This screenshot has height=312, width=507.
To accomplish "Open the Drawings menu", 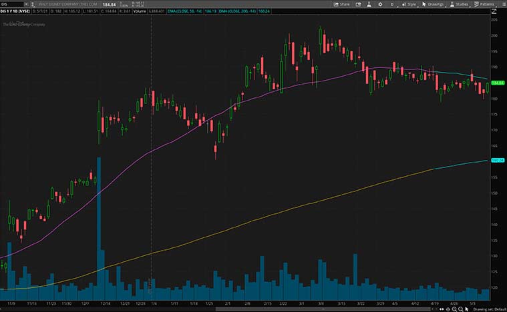I will [433, 4].
